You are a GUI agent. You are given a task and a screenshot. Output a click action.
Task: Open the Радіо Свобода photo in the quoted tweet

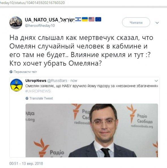point(92,130)
